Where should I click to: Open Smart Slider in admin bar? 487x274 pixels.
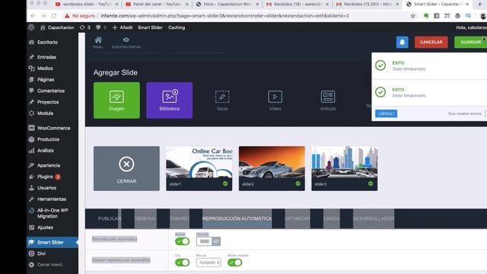coord(151,27)
